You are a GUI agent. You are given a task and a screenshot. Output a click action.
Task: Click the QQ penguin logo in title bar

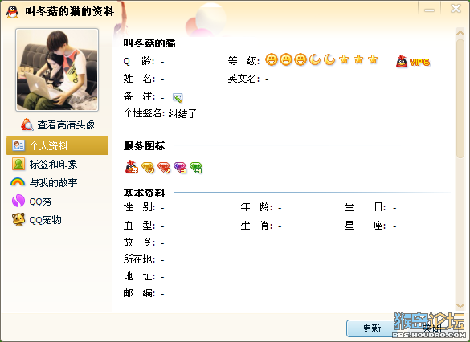pos(13,12)
